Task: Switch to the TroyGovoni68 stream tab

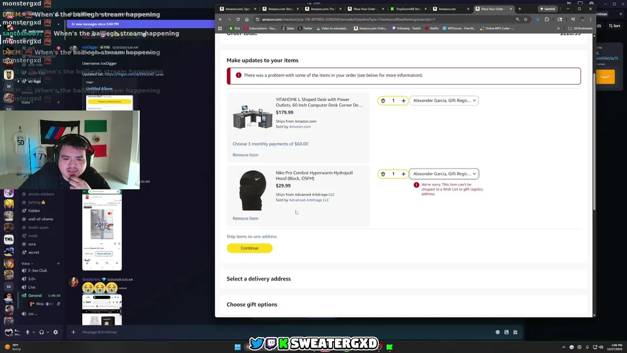Action: [x=408, y=9]
